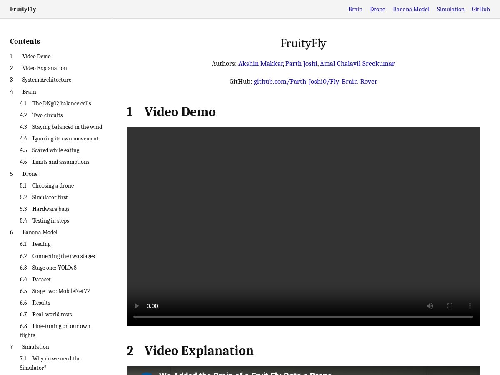The height and width of the screenshot is (375, 500).
Task: Open author Parth Joshi's link
Action: click(301, 64)
